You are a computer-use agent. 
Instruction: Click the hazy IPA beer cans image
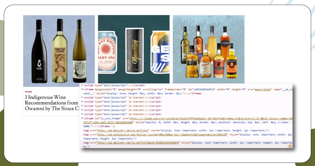point(133,49)
